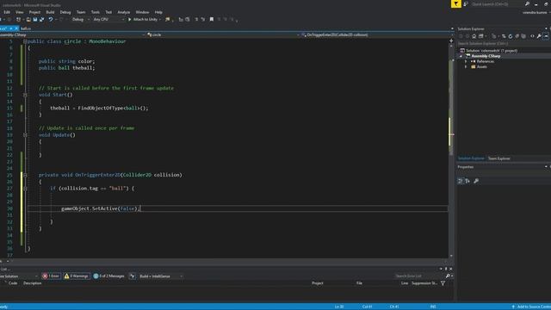Click into the Quick Launch search box
This screenshot has width=551, height=310.
(x=498, y=3)
